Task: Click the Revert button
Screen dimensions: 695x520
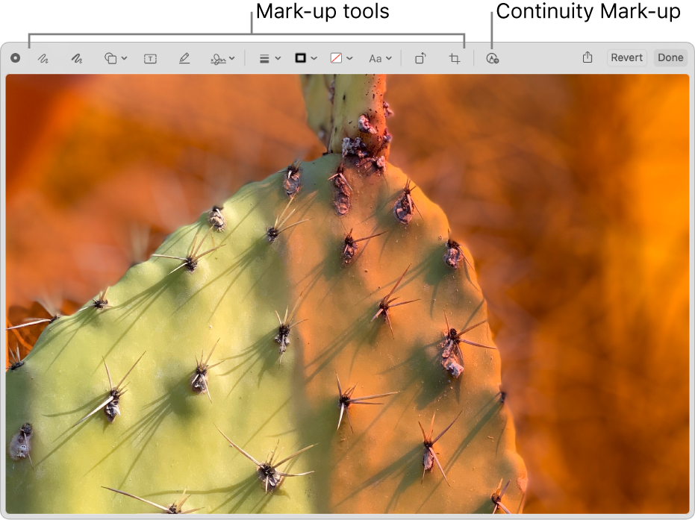Action: pyautogui.click(x=627, y=57)
